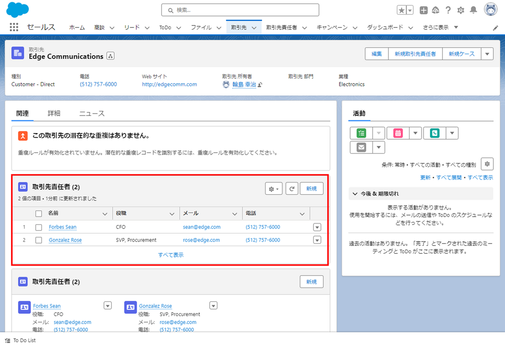Open row actions for Forbes Sean table row
The image size is (505, 348).
317,227
